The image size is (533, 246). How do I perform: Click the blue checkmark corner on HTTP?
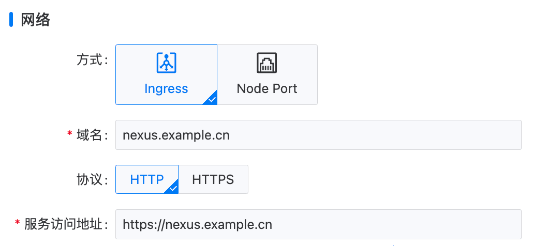coord(173,189)
